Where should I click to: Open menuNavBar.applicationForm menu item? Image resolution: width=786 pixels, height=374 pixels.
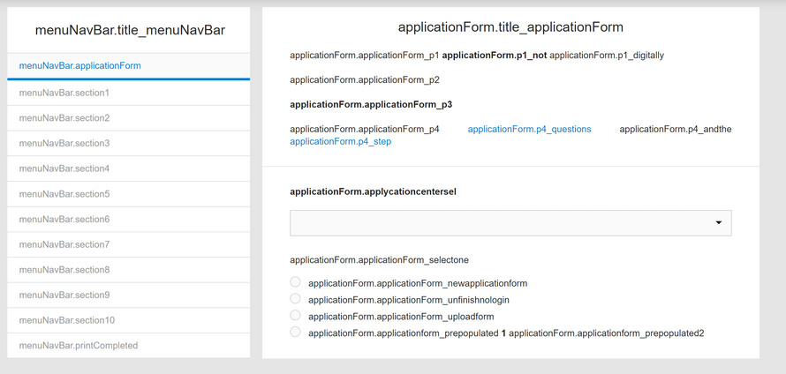(128, 65)
